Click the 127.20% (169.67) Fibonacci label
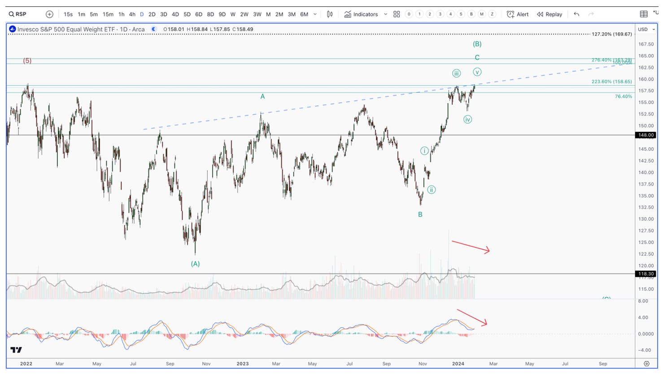Image resolution: width=663 pixels, height=374 pixels. [x=612, y=34]
